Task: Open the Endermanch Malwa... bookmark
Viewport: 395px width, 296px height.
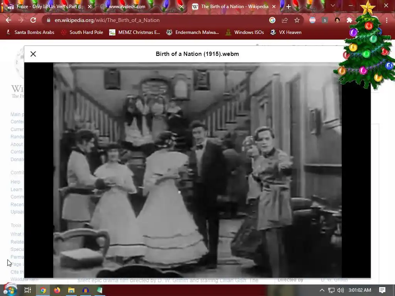Action: tap(193, 32)
